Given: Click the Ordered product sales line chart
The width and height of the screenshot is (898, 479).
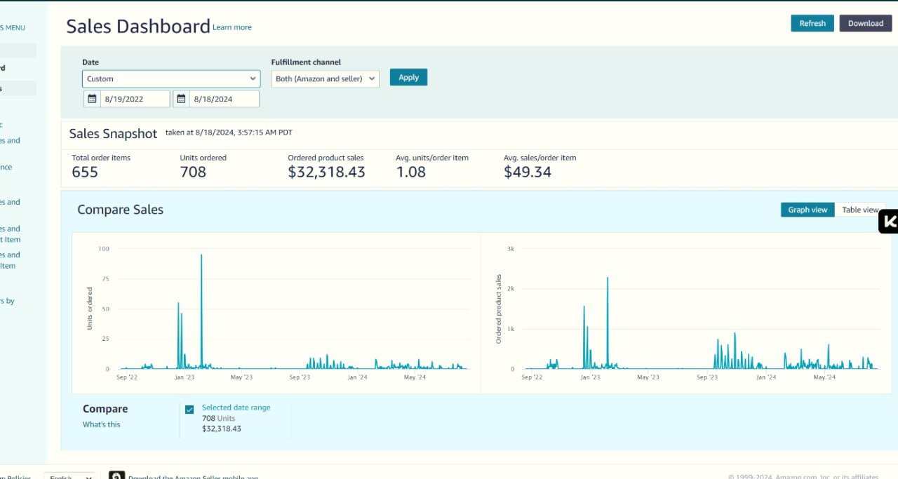Looking at the screenshot, I should tap(702, 309).
